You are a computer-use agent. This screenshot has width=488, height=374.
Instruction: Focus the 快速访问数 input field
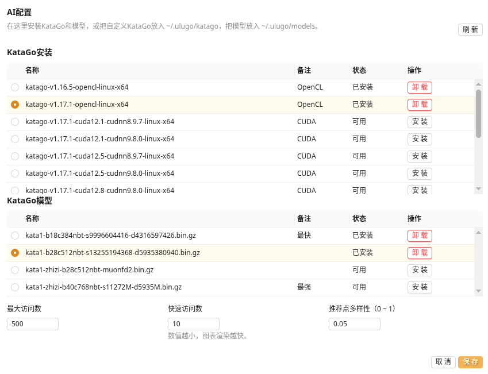[x=194, y=324]
